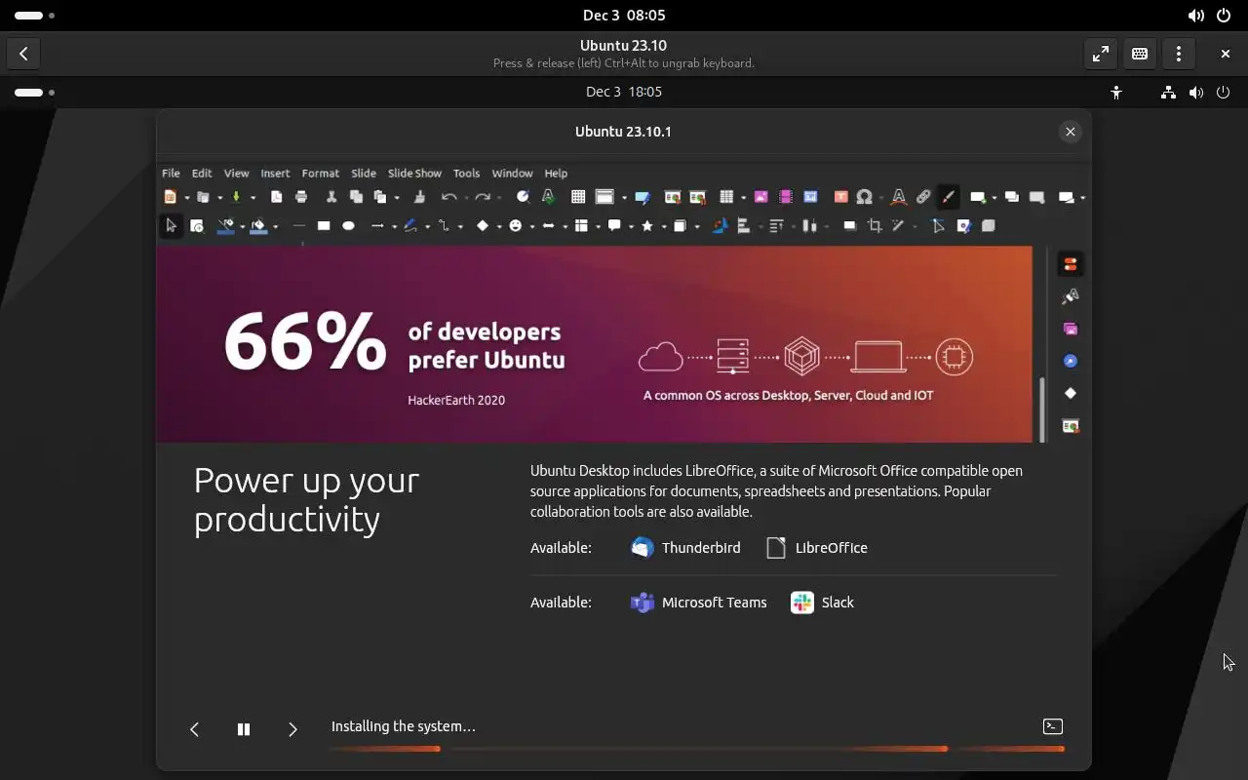Enter fullscreen for the Ubuntu 23.10 box

pyautogui.click(x=1101, y=54)
